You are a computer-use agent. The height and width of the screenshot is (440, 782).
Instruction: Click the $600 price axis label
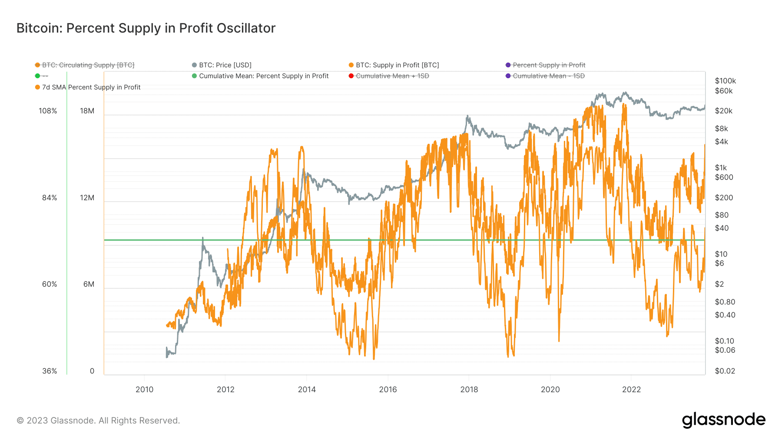click(724, 177)
